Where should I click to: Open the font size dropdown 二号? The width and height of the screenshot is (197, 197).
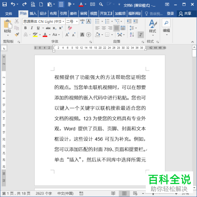[x=77, y=21]
